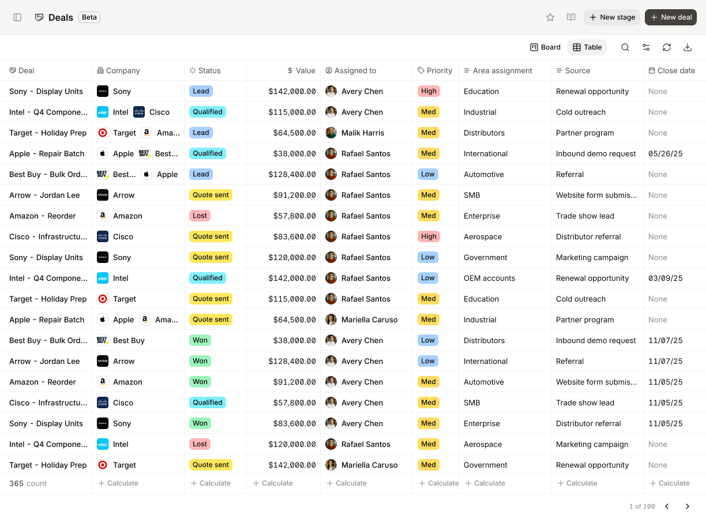Viewport: 706px width, 519px height.
Task: Click Target logo in last table row
Action: (x=103, y=465)
